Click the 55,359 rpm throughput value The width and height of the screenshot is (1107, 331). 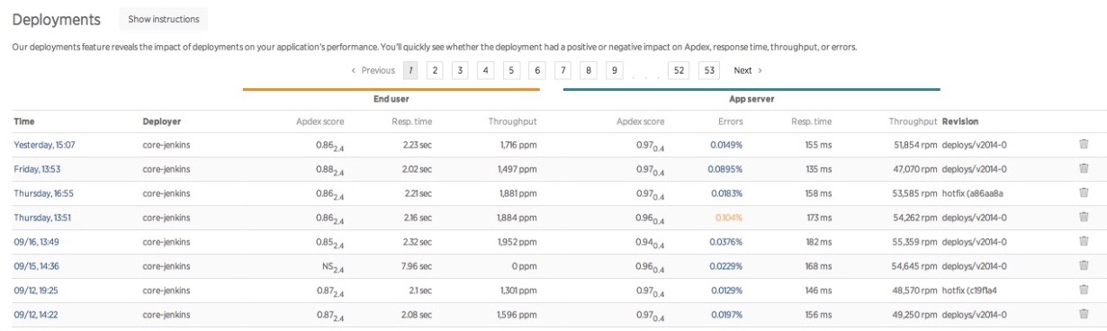pos(914,242)
